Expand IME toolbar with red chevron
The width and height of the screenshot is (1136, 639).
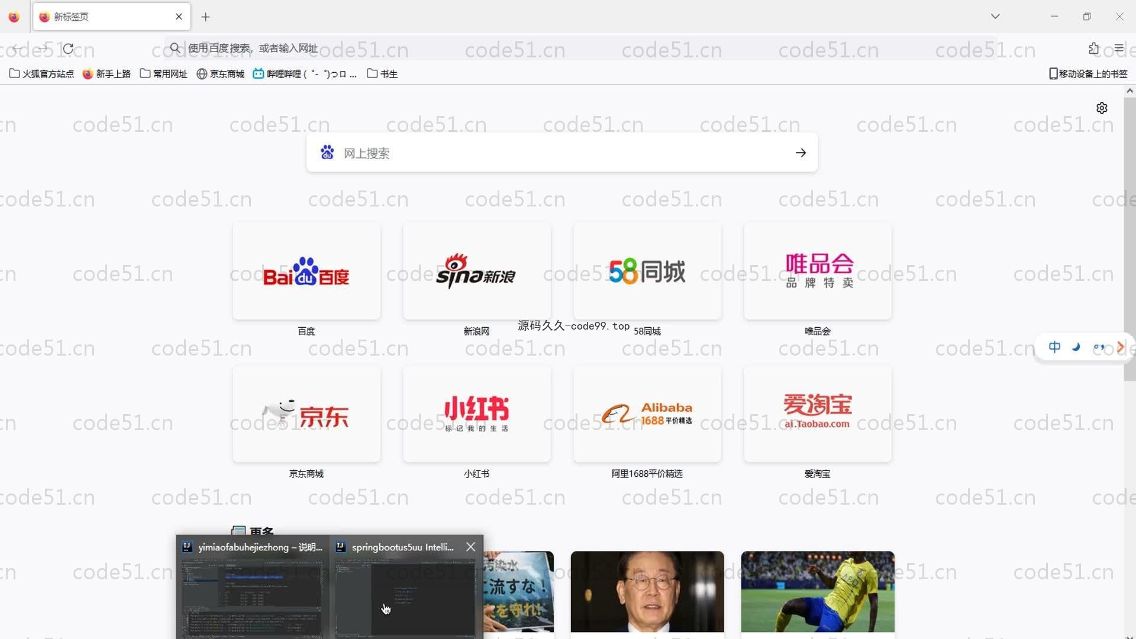click(1120, 347)
